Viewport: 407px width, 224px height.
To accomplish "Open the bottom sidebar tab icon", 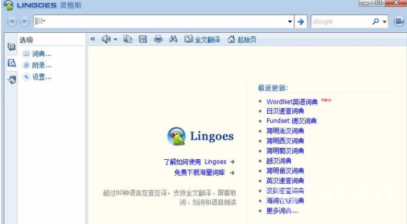I will [12, 80].
